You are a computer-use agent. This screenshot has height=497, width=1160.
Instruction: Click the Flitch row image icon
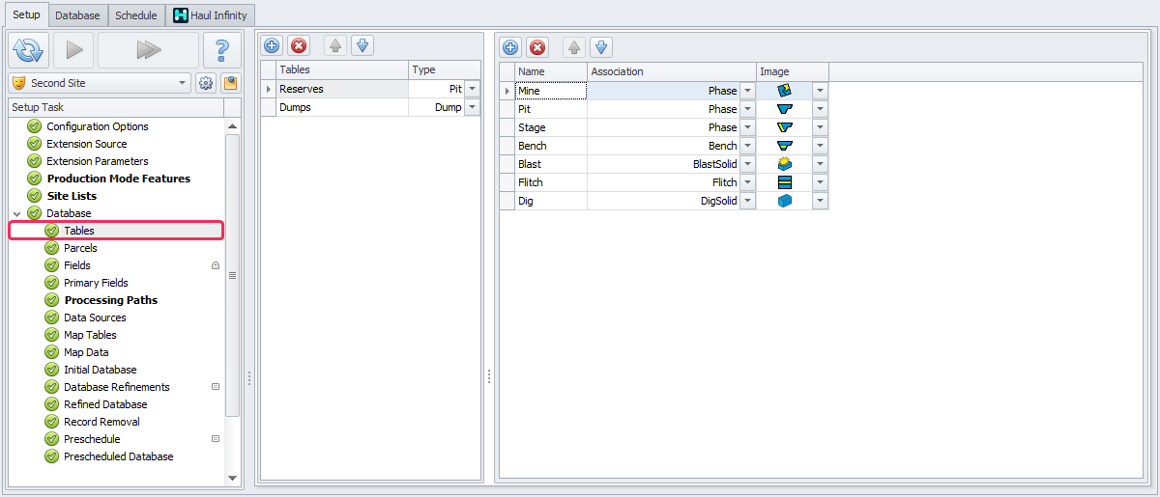click(785, 182)
